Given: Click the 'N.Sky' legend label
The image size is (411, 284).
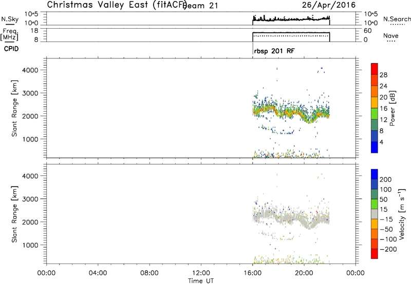Looking at the screenshot, I should tap(10, 19).
